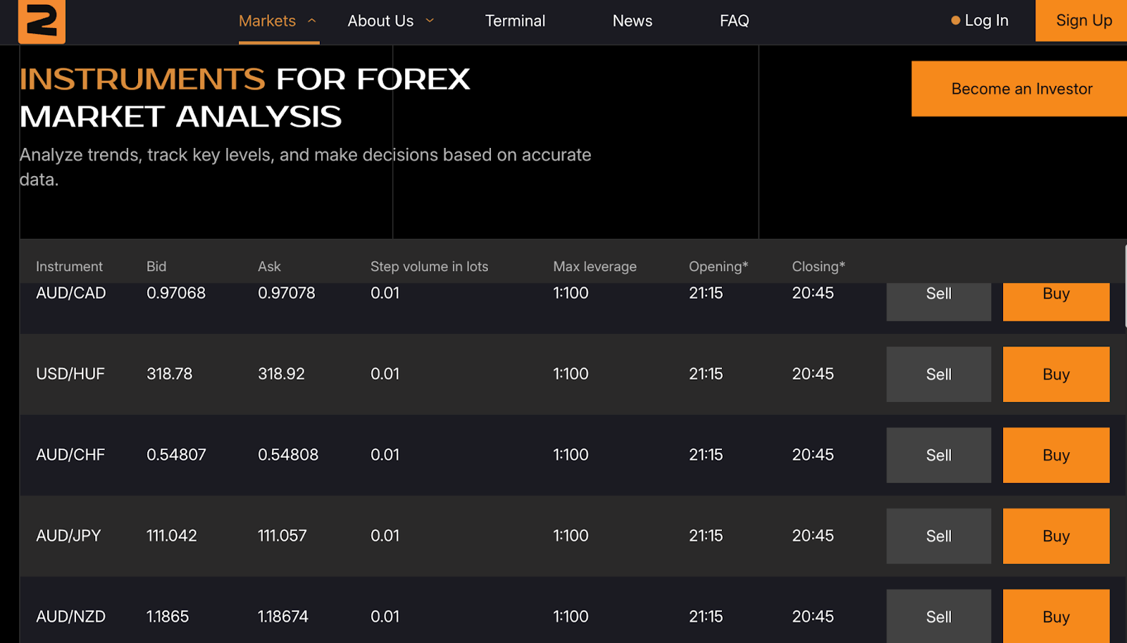Buy the AUD/JPY pair
1127x643 pixels.
(1055, 537)
